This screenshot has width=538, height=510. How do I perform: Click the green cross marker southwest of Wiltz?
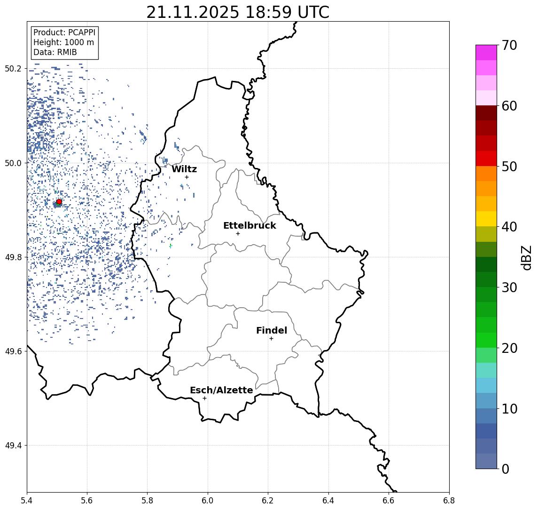(170, 246)
